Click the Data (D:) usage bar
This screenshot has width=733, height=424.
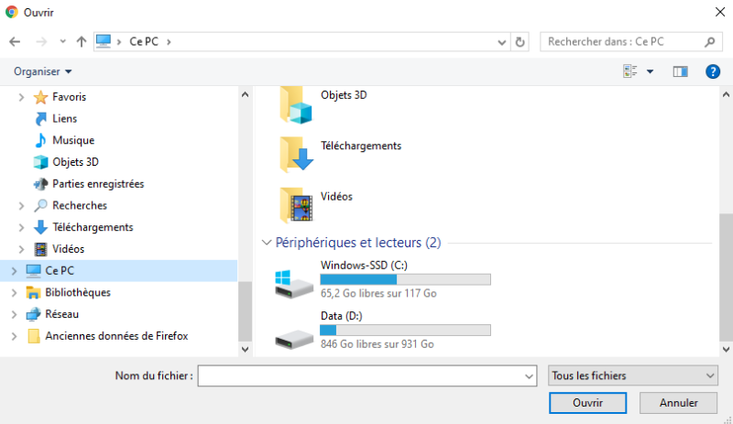pyautogui.click(x=405, y=330)
